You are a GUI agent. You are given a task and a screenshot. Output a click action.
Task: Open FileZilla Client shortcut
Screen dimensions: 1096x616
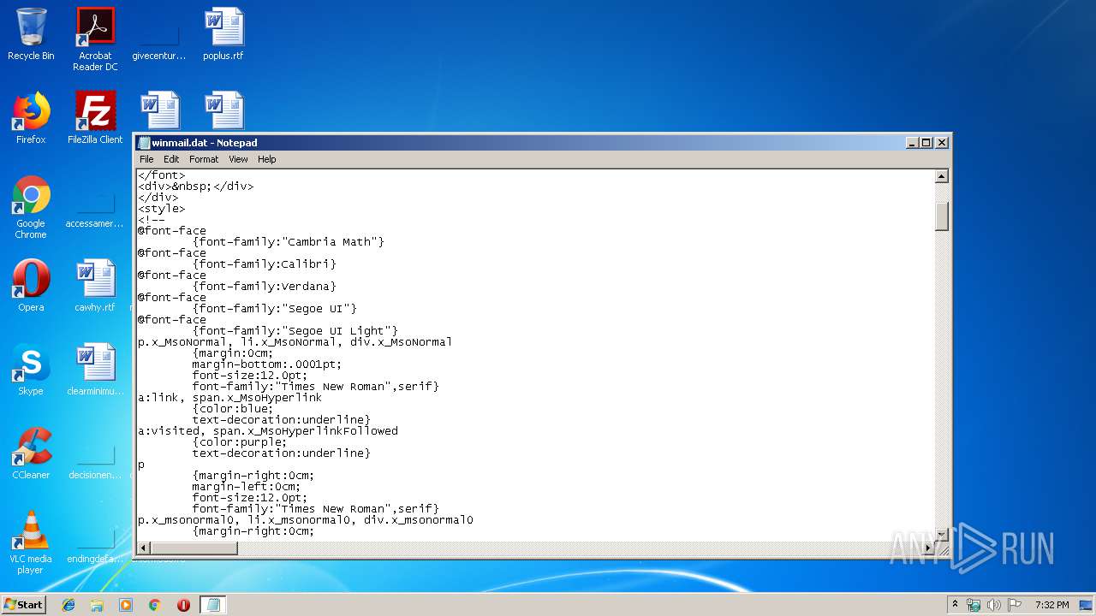[95, 118]
